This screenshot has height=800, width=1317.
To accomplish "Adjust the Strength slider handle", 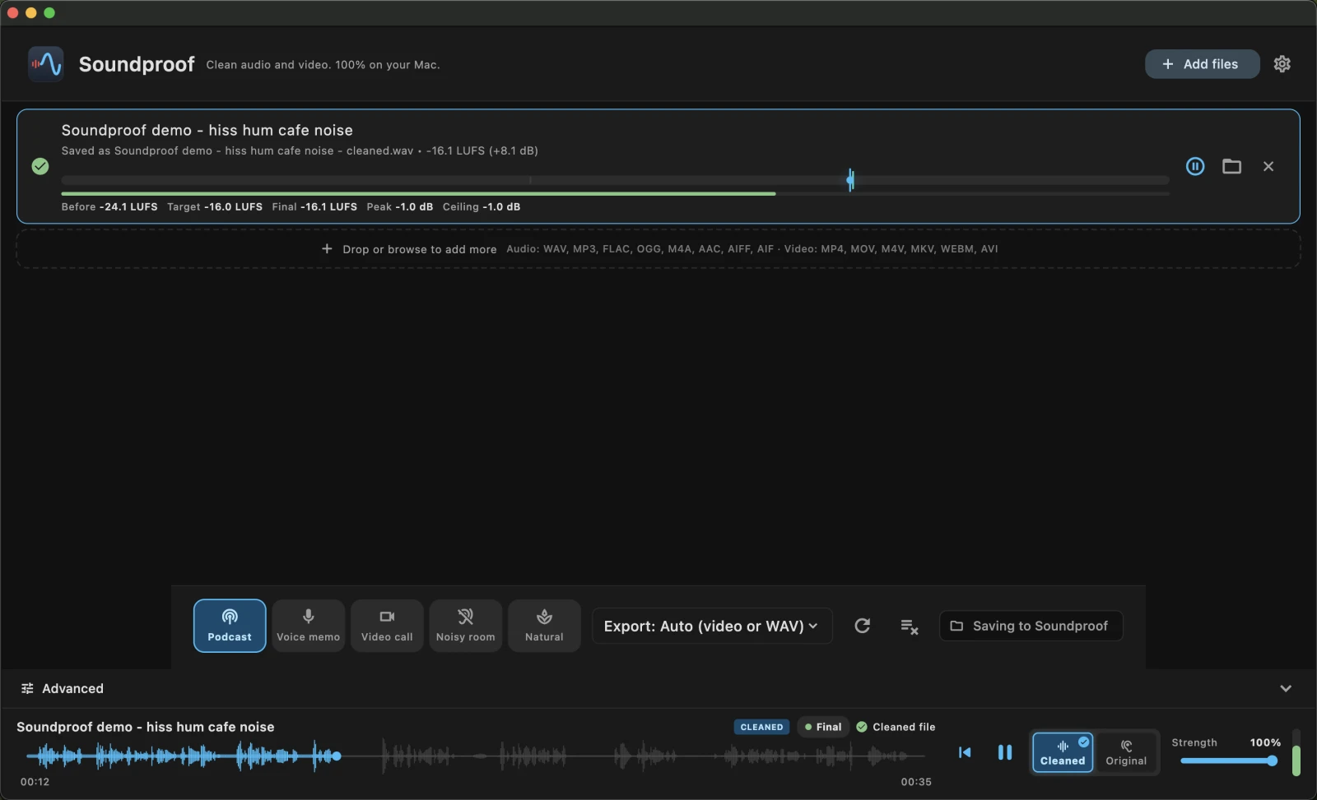I will pos(1272,761).
